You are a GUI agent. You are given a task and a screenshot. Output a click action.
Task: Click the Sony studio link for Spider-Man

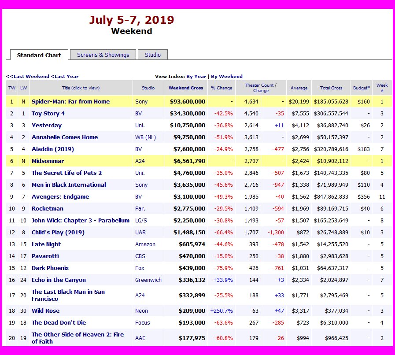tap(141, 102)
